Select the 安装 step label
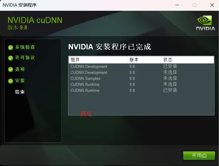 [20, 80]
